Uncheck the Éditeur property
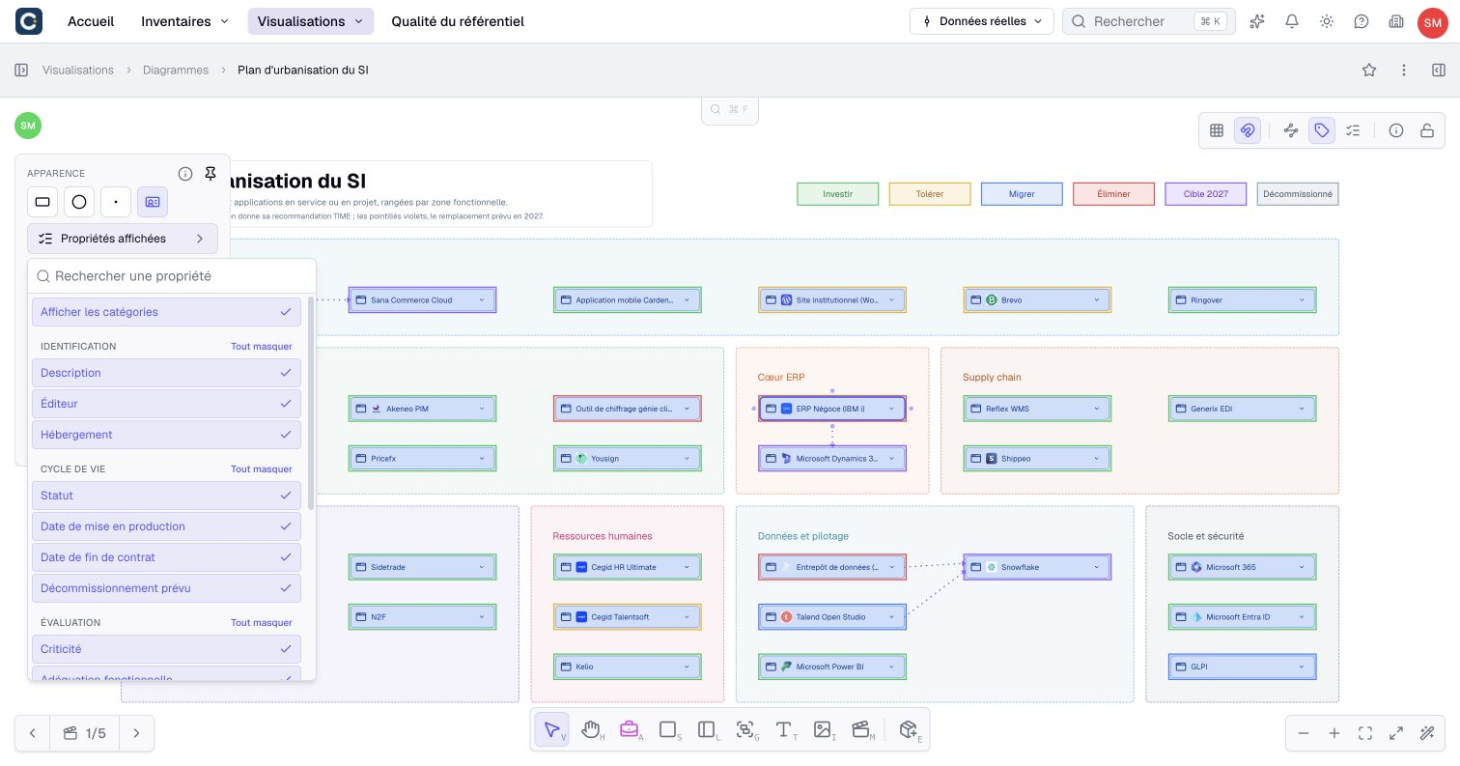The width and height of the screenshot is (1460, 766). click(166, 404)
